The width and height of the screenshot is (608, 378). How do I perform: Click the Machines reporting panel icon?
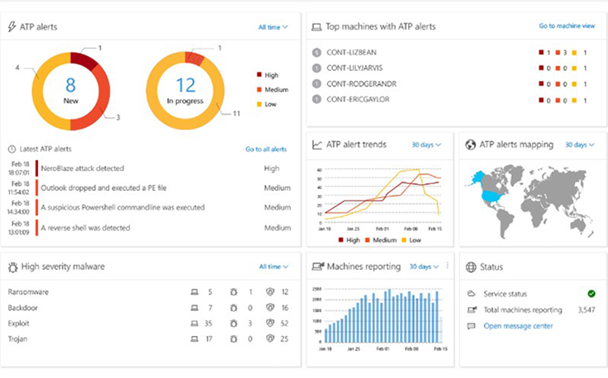(318, 267)
